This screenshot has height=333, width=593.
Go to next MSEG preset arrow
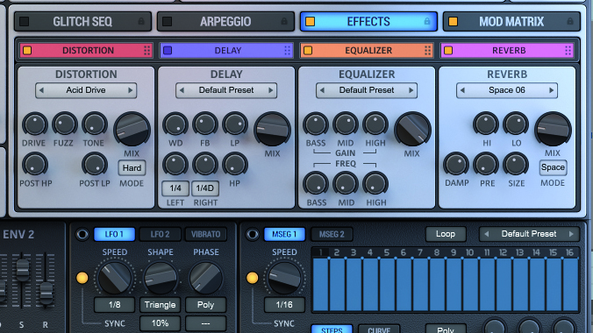click(571, 234)
